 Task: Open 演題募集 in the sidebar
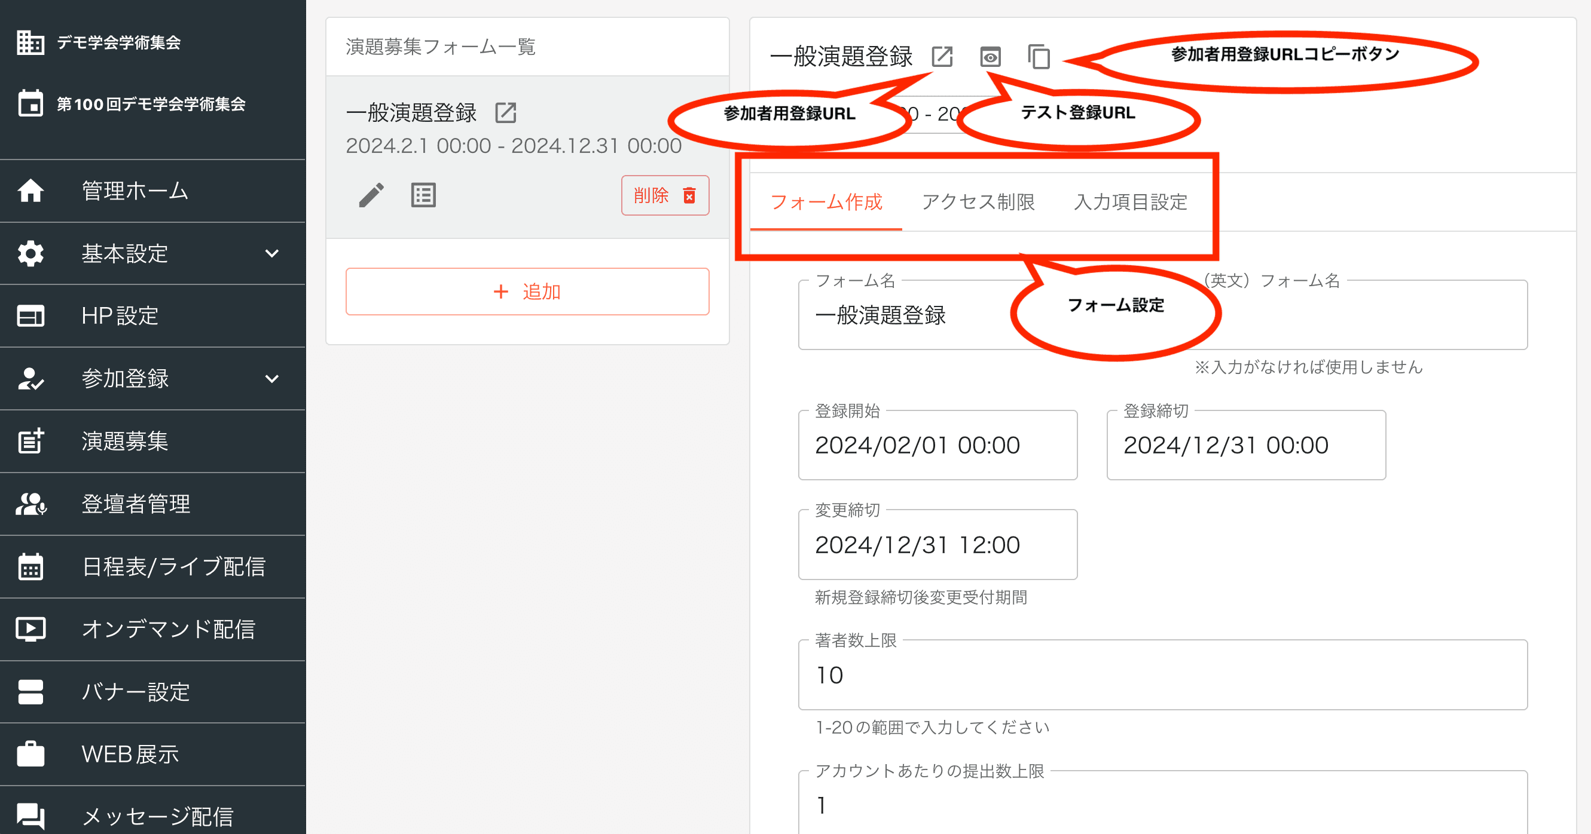pyautogui.click(x=152, y=441)
